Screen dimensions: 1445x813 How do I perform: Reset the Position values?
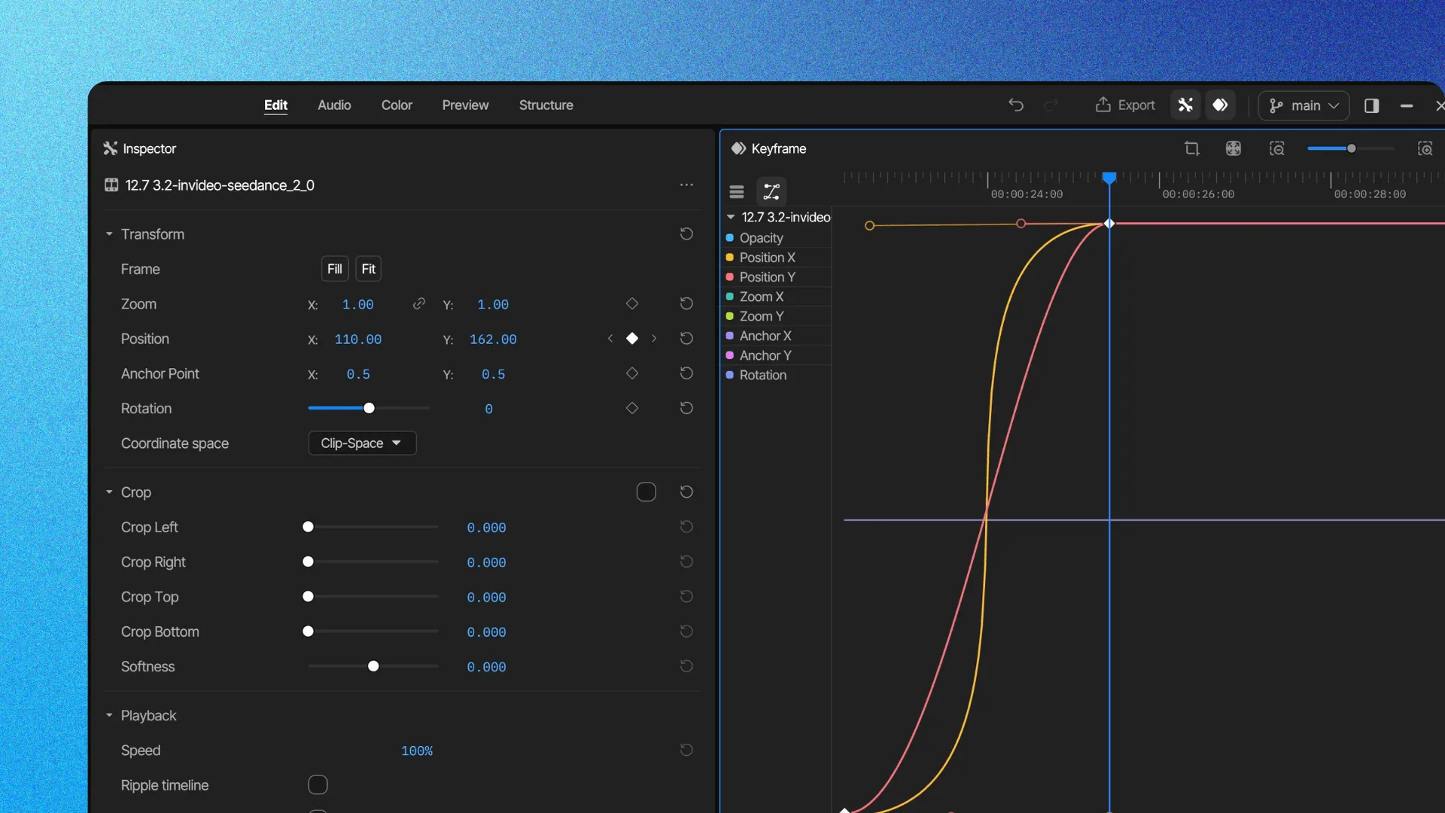click(x=686, y=339)
